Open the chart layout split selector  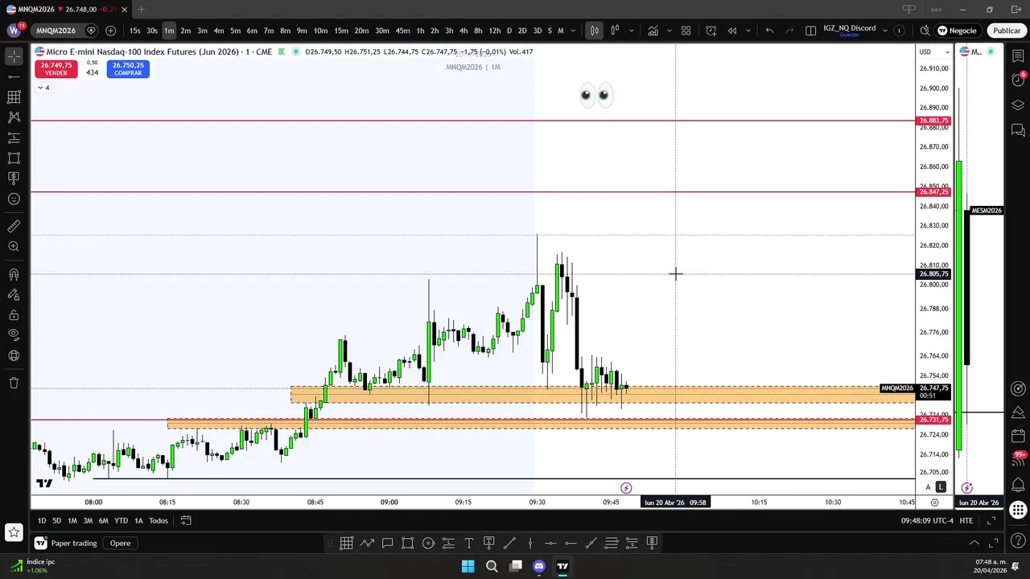[x=810, y=31]
